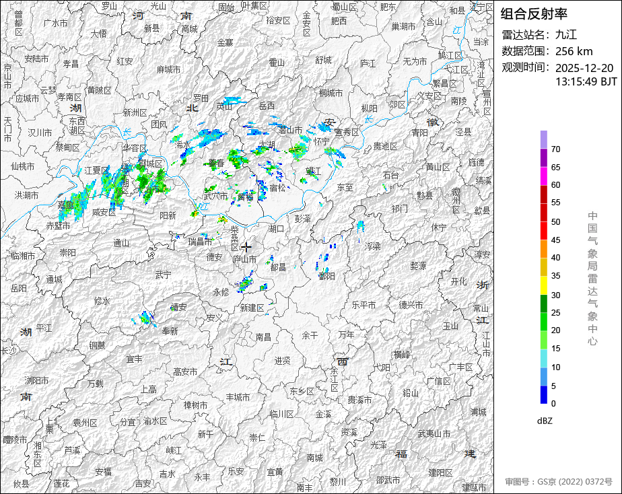
Task: Click the '瑞昌市' label on map
Action: click(x=201, y=241)
